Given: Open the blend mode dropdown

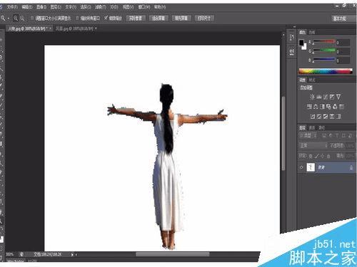Looking at the screenshot, I should pyautogui.click(x=313, y=145).
